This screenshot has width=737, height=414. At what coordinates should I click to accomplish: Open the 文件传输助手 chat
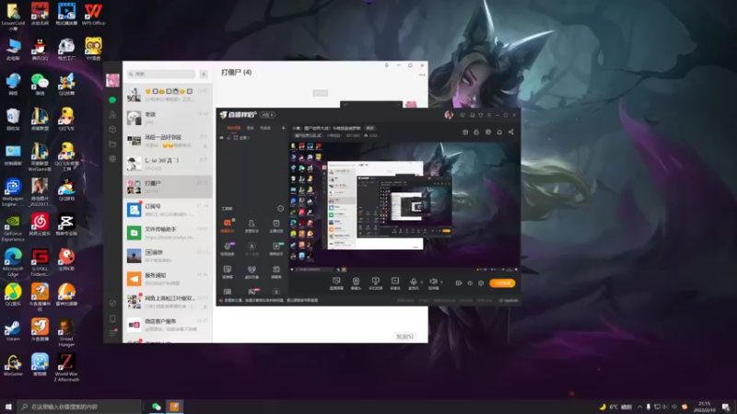click(x=168, y=233)
